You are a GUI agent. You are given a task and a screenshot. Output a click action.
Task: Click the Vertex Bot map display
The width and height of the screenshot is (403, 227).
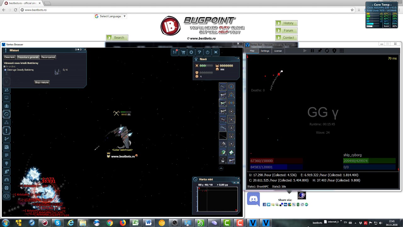click(x=323, y=122)
